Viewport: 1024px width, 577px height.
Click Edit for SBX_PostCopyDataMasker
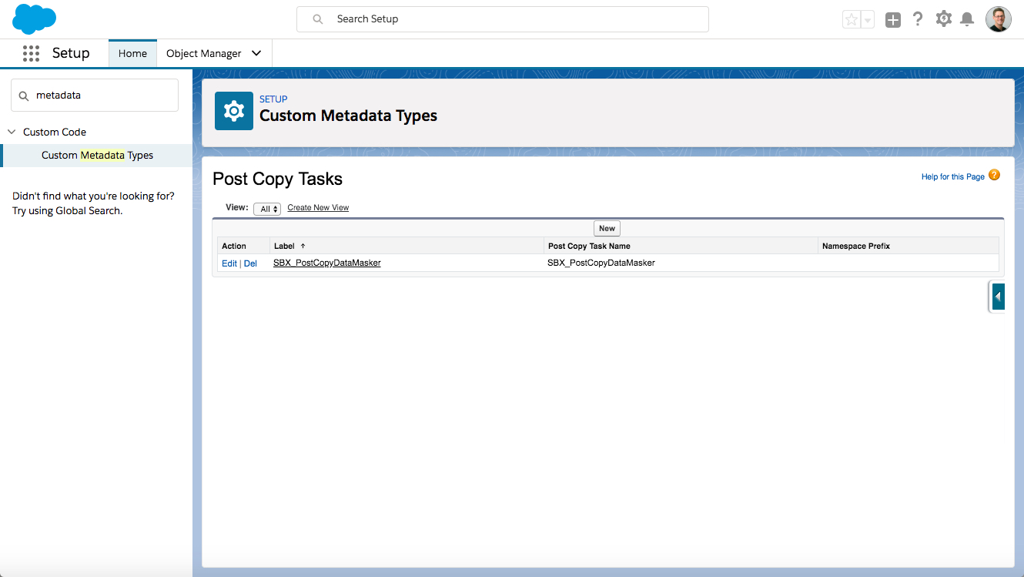(229, 263)
